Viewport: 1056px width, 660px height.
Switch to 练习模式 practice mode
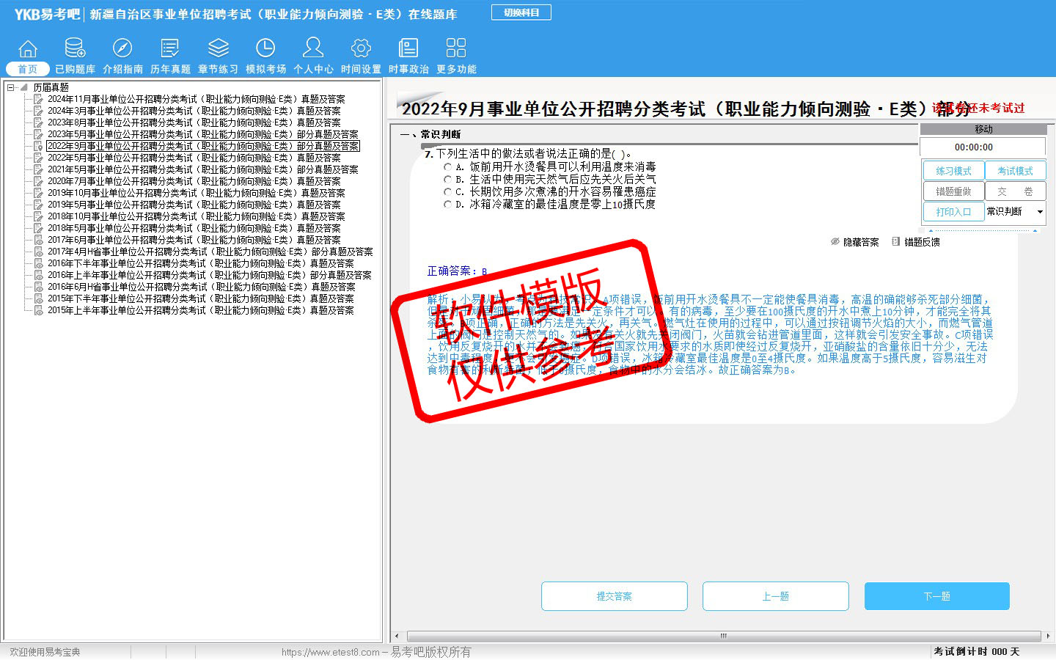pyautogui.click(x=953, y=171)
